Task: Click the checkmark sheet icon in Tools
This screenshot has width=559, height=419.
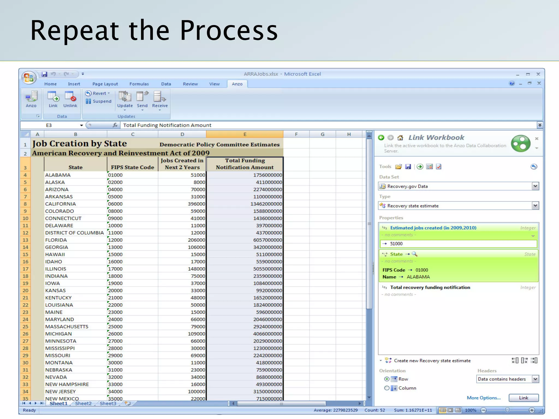Action: [439, 167]
